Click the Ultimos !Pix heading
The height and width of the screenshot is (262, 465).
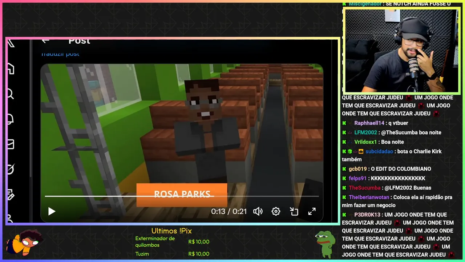click(x=171, y=231)
